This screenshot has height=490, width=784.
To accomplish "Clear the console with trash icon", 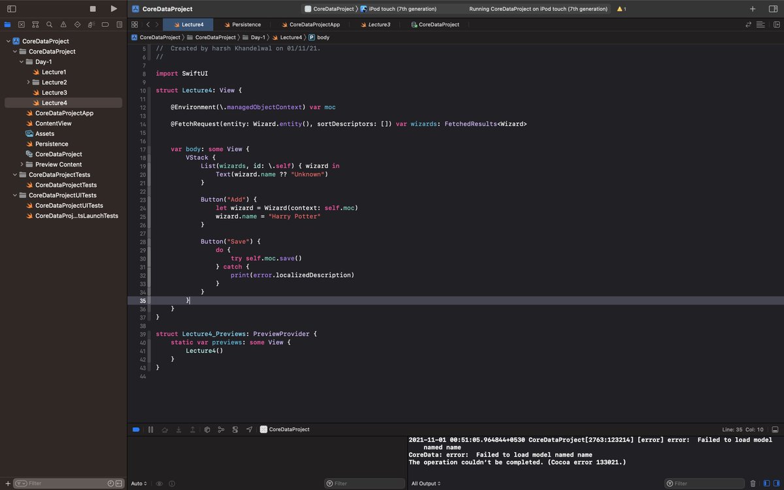I will click(753, 483).
